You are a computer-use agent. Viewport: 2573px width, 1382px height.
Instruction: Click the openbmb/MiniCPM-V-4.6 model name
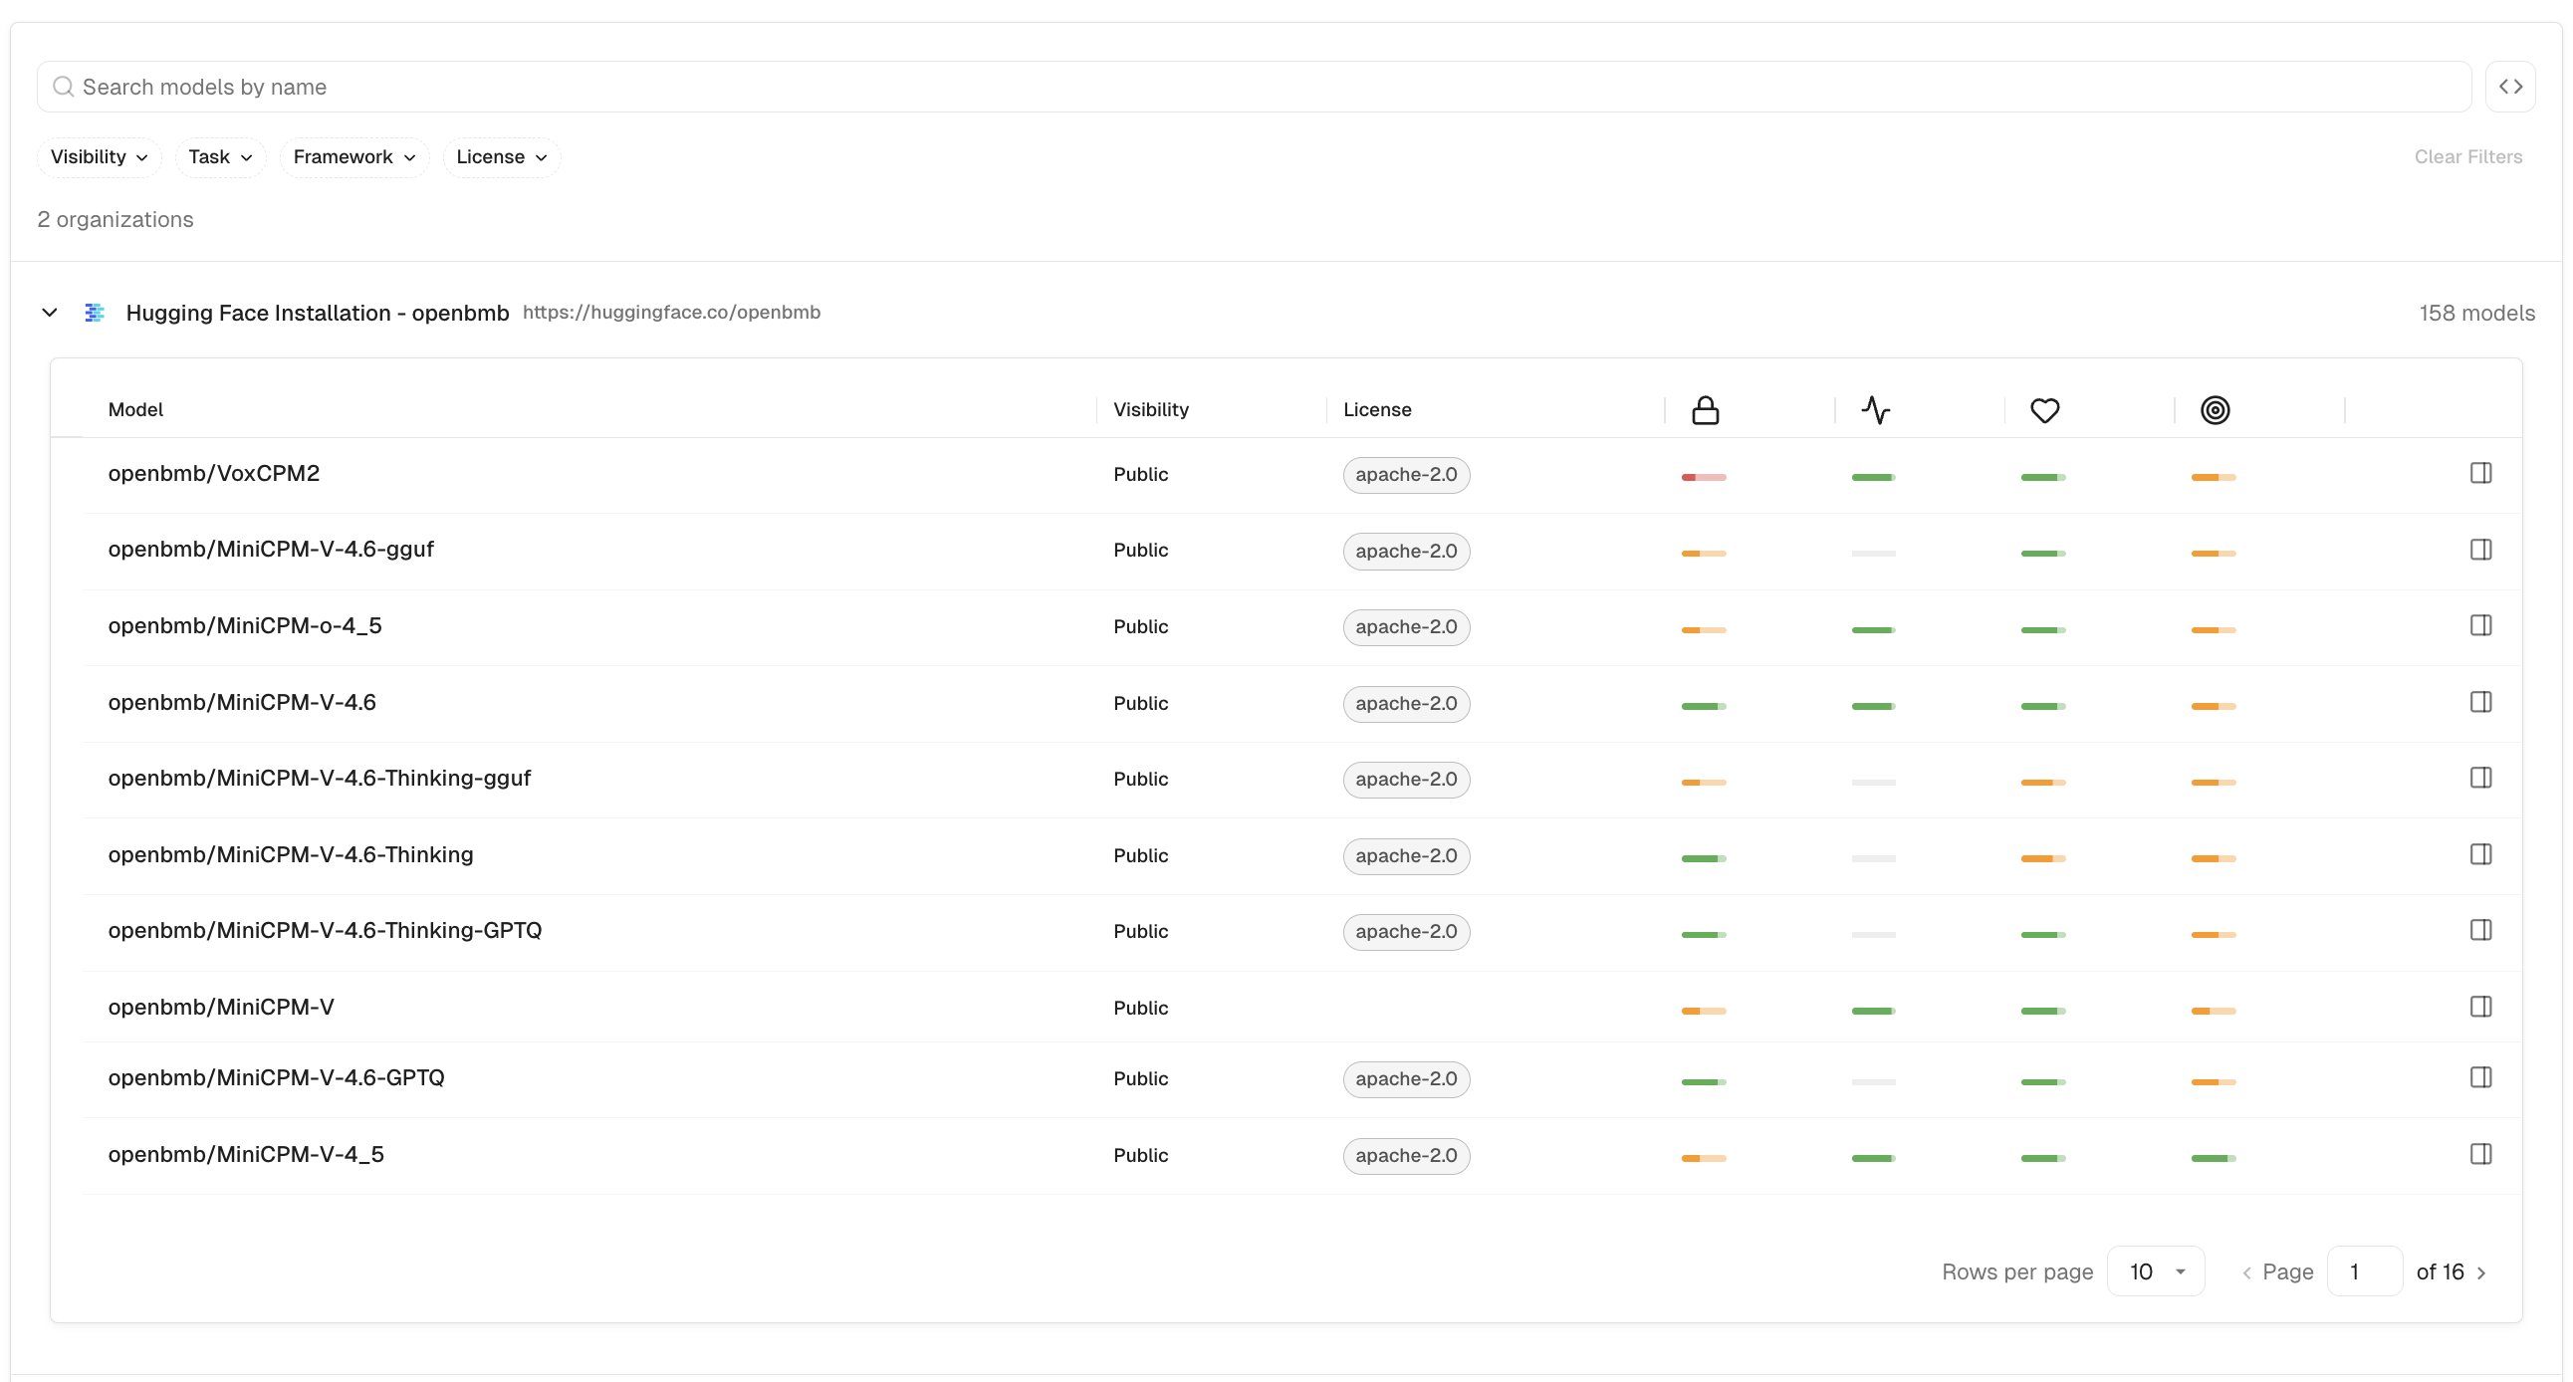pos(242,702)
